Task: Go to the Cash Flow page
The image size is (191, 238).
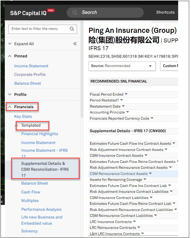Action: click(31, 192)
